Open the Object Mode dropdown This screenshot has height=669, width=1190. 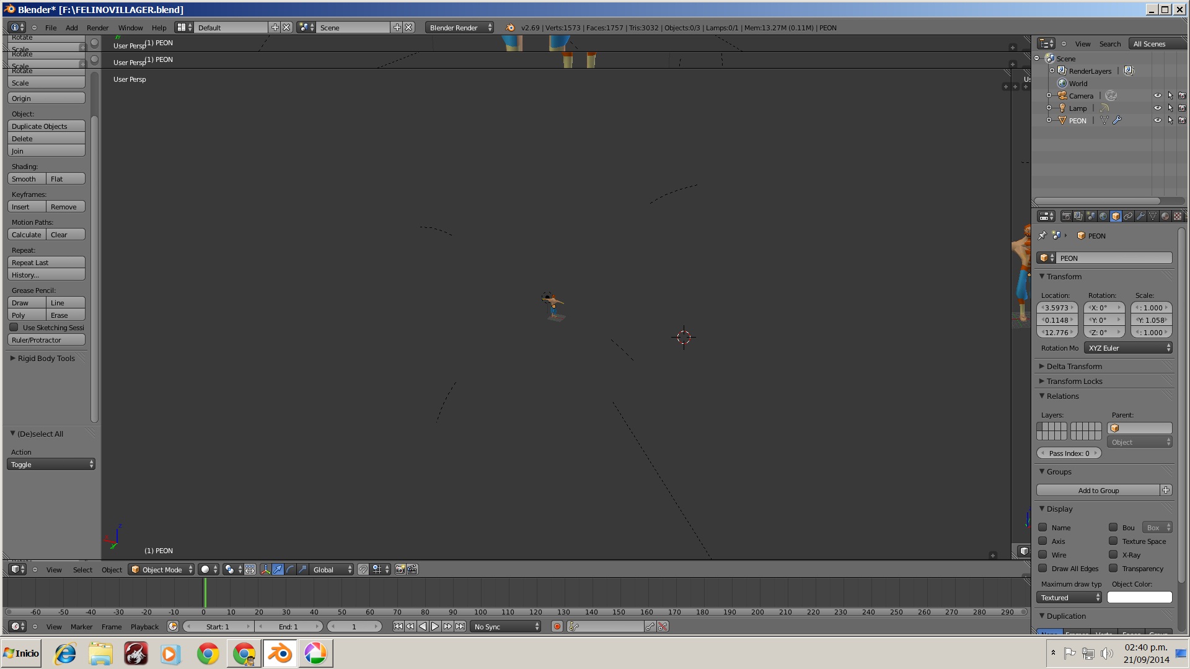[161, 569]
